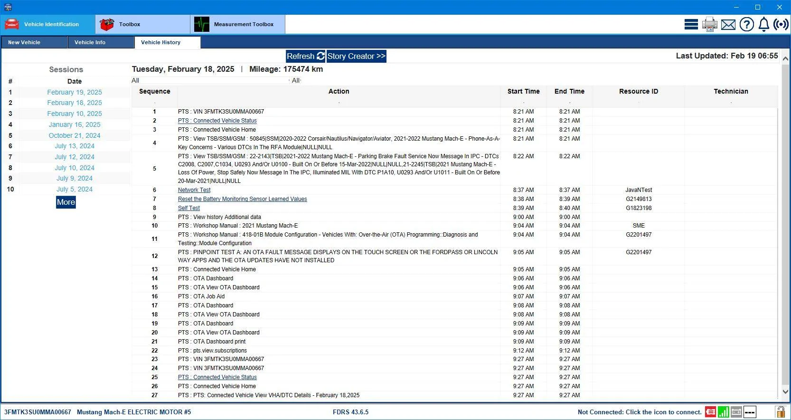This screenshot has width=791, height=420.
Task: Open the July 10, 2024 session
Action: click(75, 168)
